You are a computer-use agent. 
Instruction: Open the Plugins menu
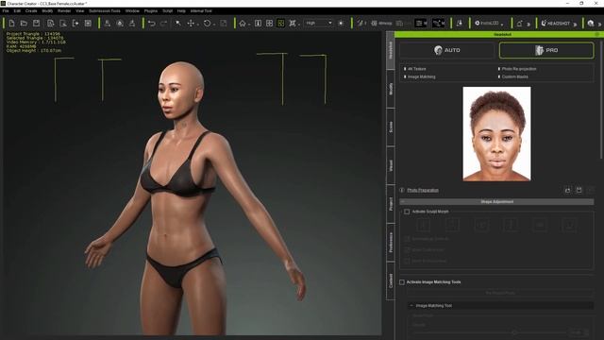[151, 11]
